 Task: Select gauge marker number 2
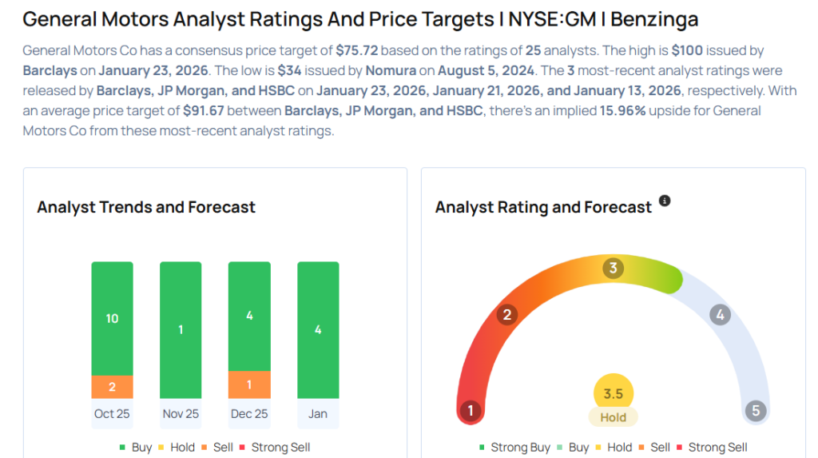(506, 315)
